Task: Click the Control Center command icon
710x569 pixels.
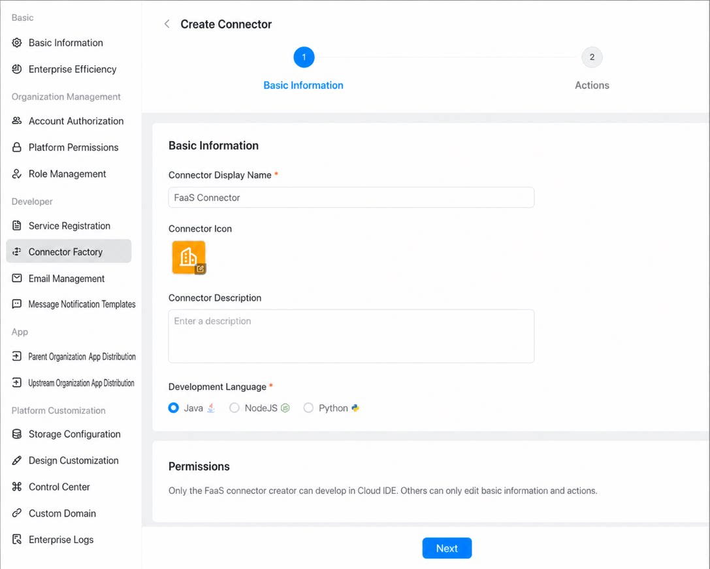Action: (x=17, y=487)
